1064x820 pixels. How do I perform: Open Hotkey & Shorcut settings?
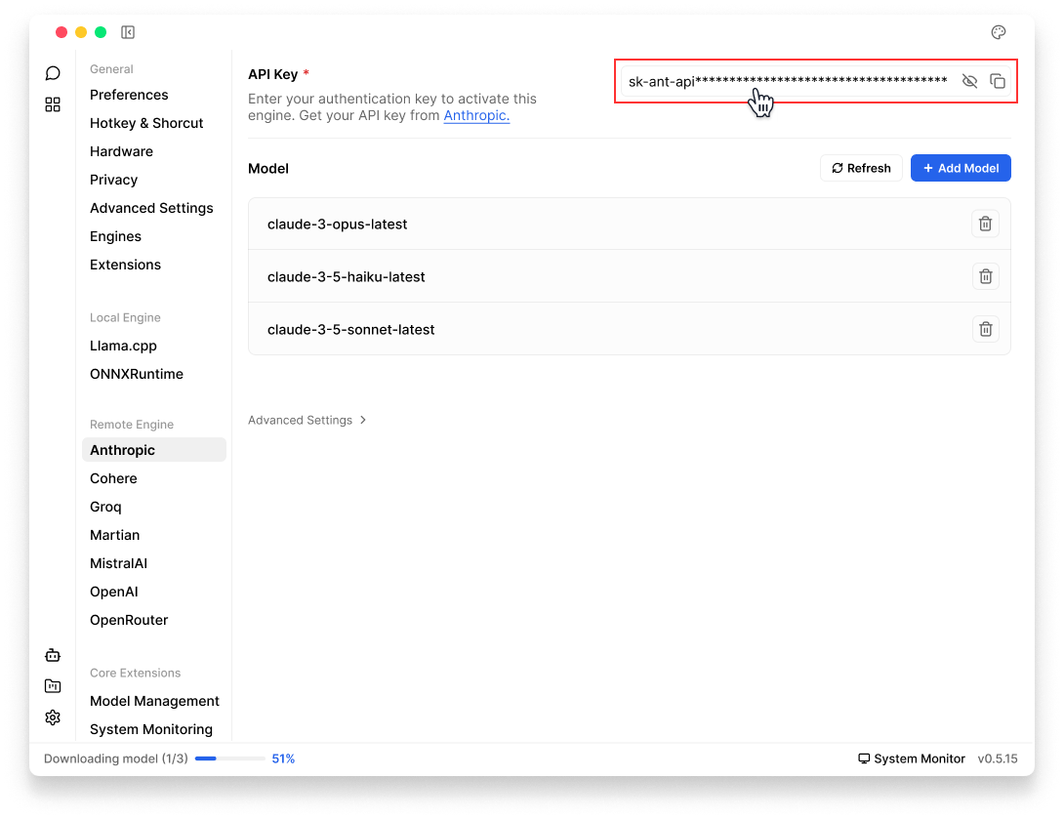(x=146, y=123)
